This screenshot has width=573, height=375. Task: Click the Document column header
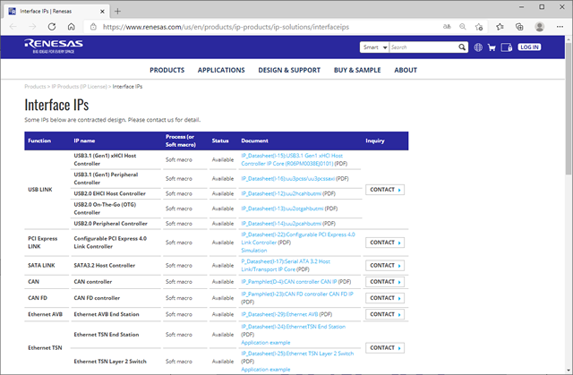(254, 141)
